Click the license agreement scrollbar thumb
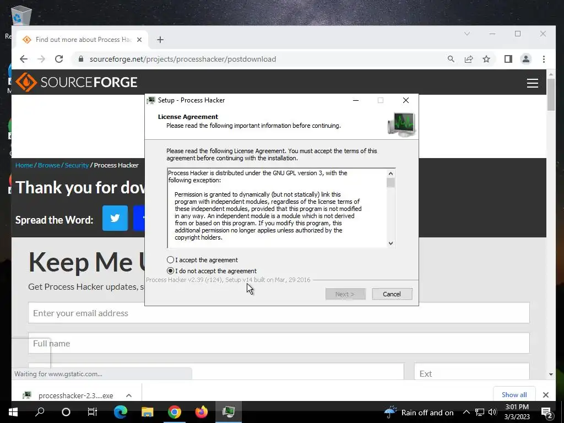 pyautogui.click(x=391, y=183)
